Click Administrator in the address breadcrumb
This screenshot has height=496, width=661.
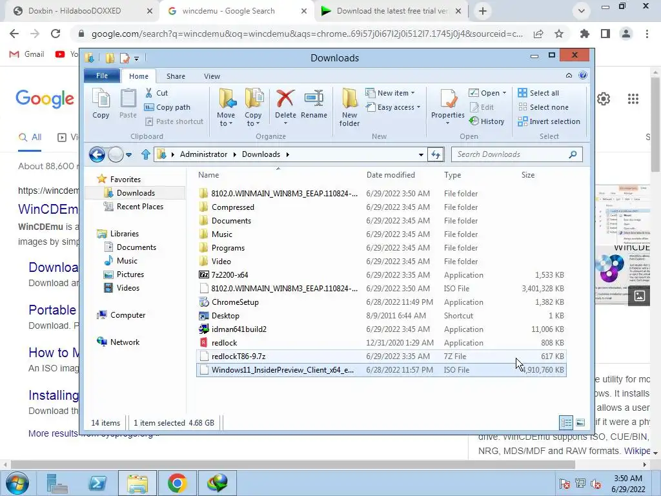click(203, 154)
